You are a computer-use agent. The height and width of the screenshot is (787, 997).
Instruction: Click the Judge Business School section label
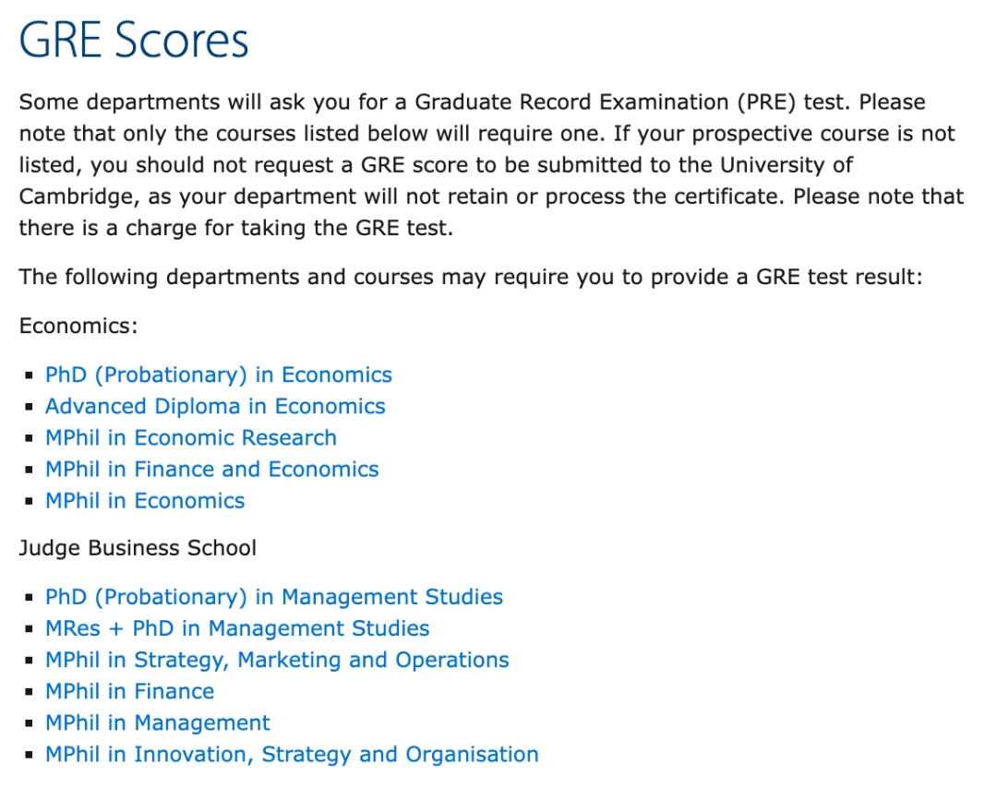pyautogui.click(x=138, y=548)
